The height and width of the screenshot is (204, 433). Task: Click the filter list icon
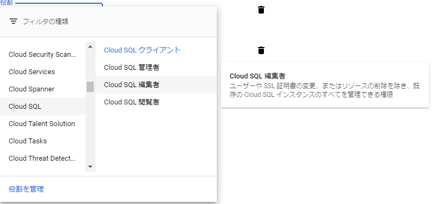13,21
